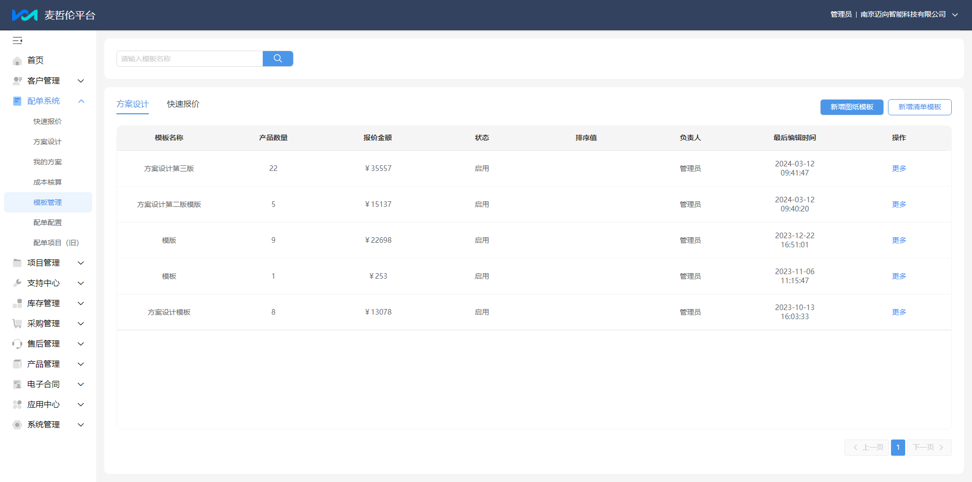Click 更多 for 方案设计第二版模版
The width and height of the screenshot is (972, 482).
click(x=899, y=204)
